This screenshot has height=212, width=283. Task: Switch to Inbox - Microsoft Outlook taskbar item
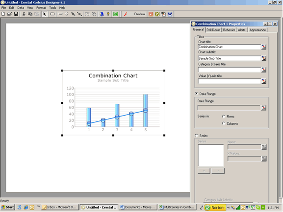(60, 207)
